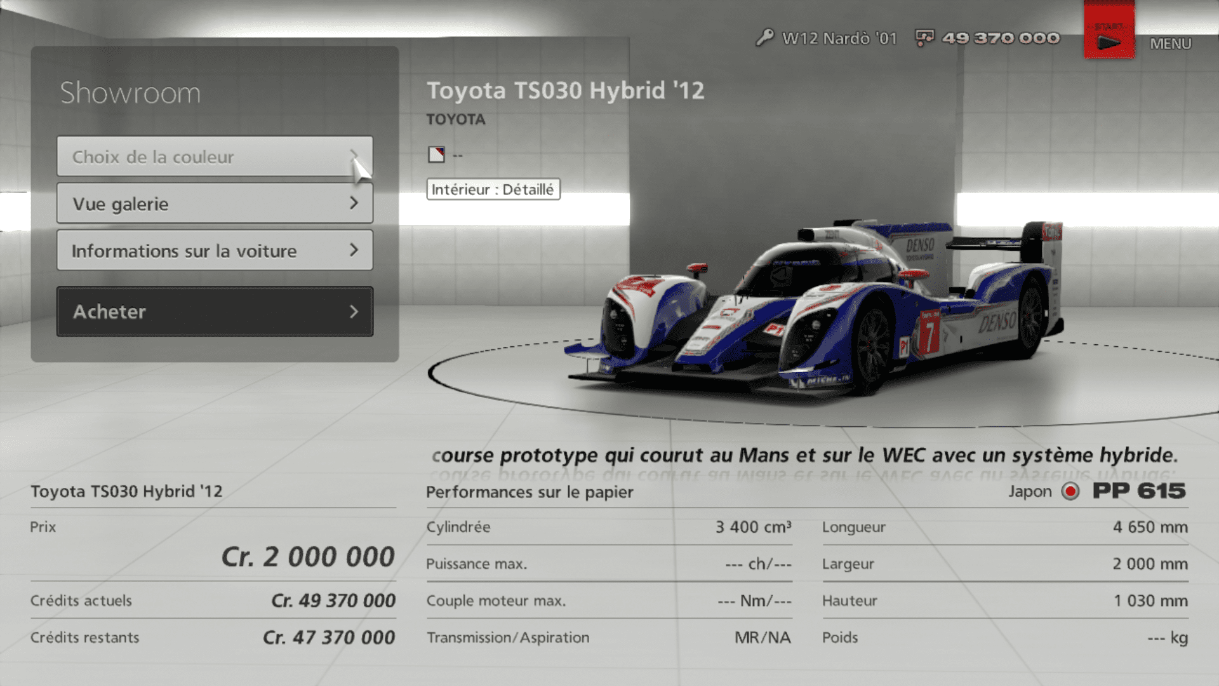
Task: Click the Couple moteur max. value --- Nm/---
Action: point(754,600)
